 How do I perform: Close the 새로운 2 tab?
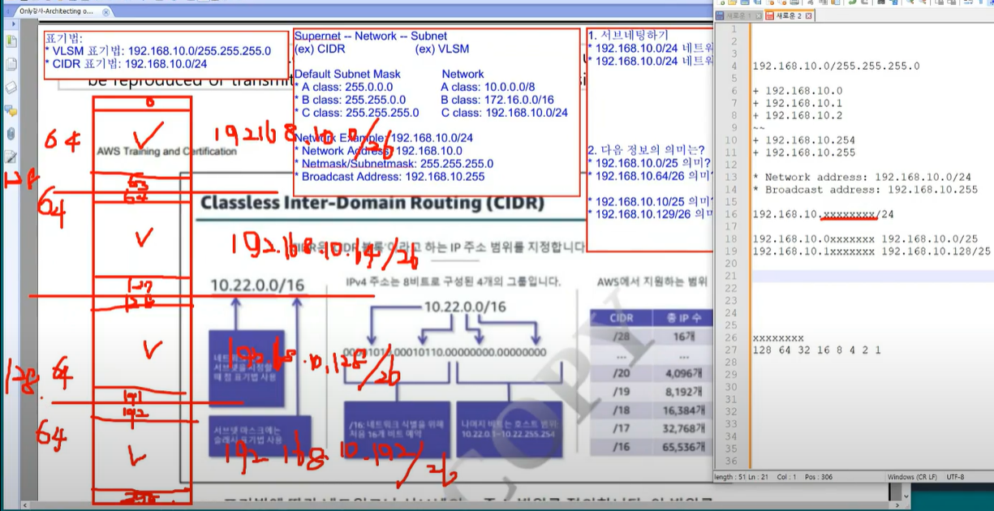pyautogui.click(x=809, y=15)
